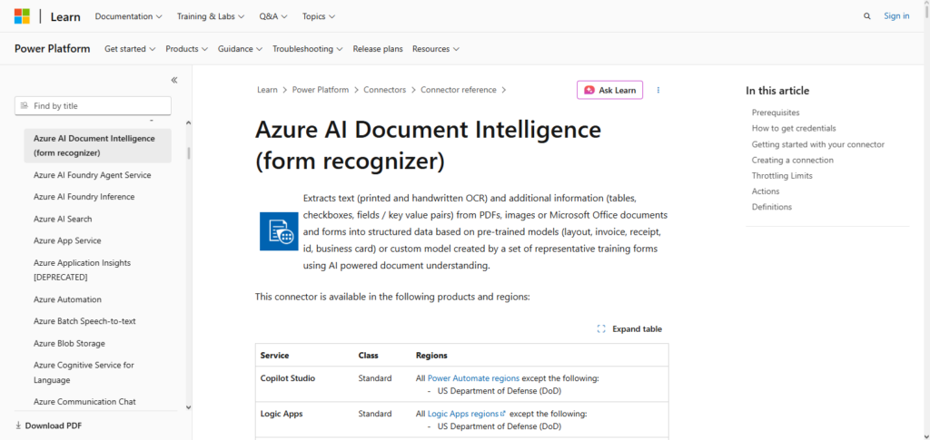Select Azure AI Foundry Agent Service in sidebar
Screen dimensions: 930x440
pos(93,175)
